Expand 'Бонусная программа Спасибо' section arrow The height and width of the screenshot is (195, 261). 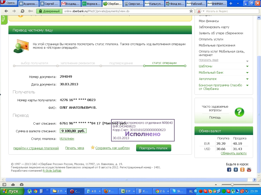[x=247, y=85]
